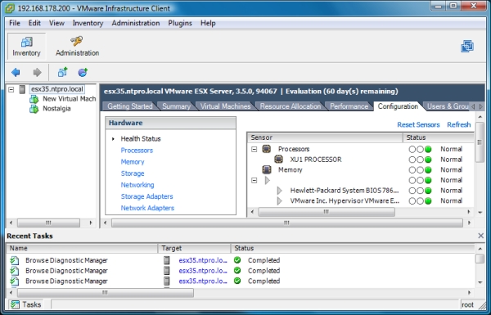Open the Memory hardware link
The width and height of the screenshot is (491, 315).
[x=133, y=162]
